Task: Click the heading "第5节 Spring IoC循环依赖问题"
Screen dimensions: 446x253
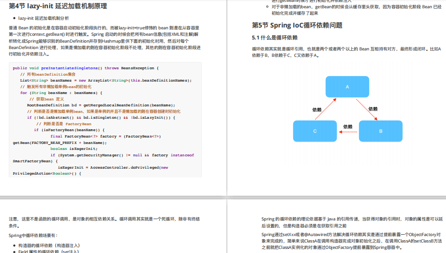Action: tap(297, 25)
